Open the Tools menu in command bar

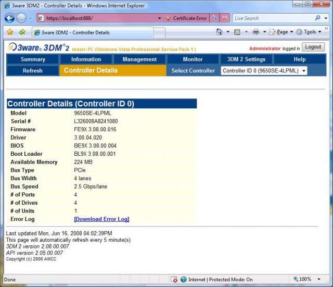pyautogui.click(x=309, y=32)
